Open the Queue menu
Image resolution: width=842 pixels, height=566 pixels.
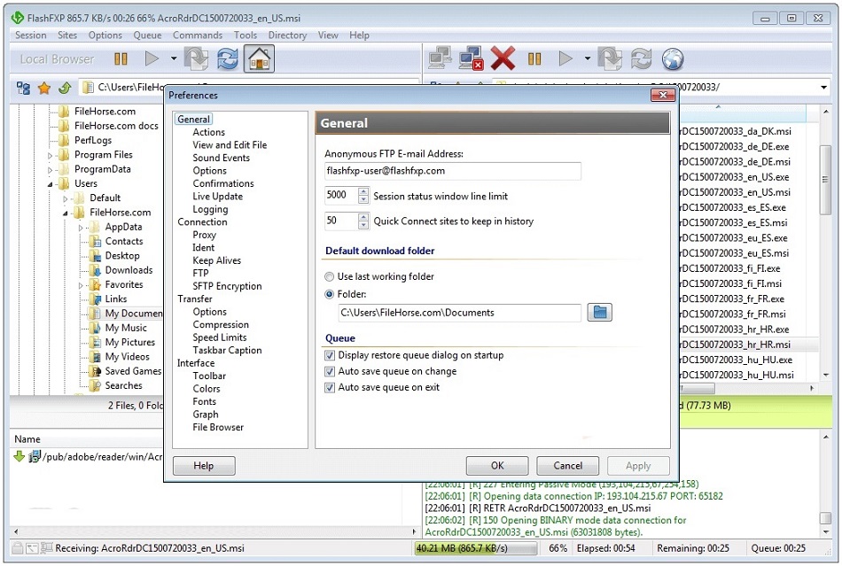point(147,35)
